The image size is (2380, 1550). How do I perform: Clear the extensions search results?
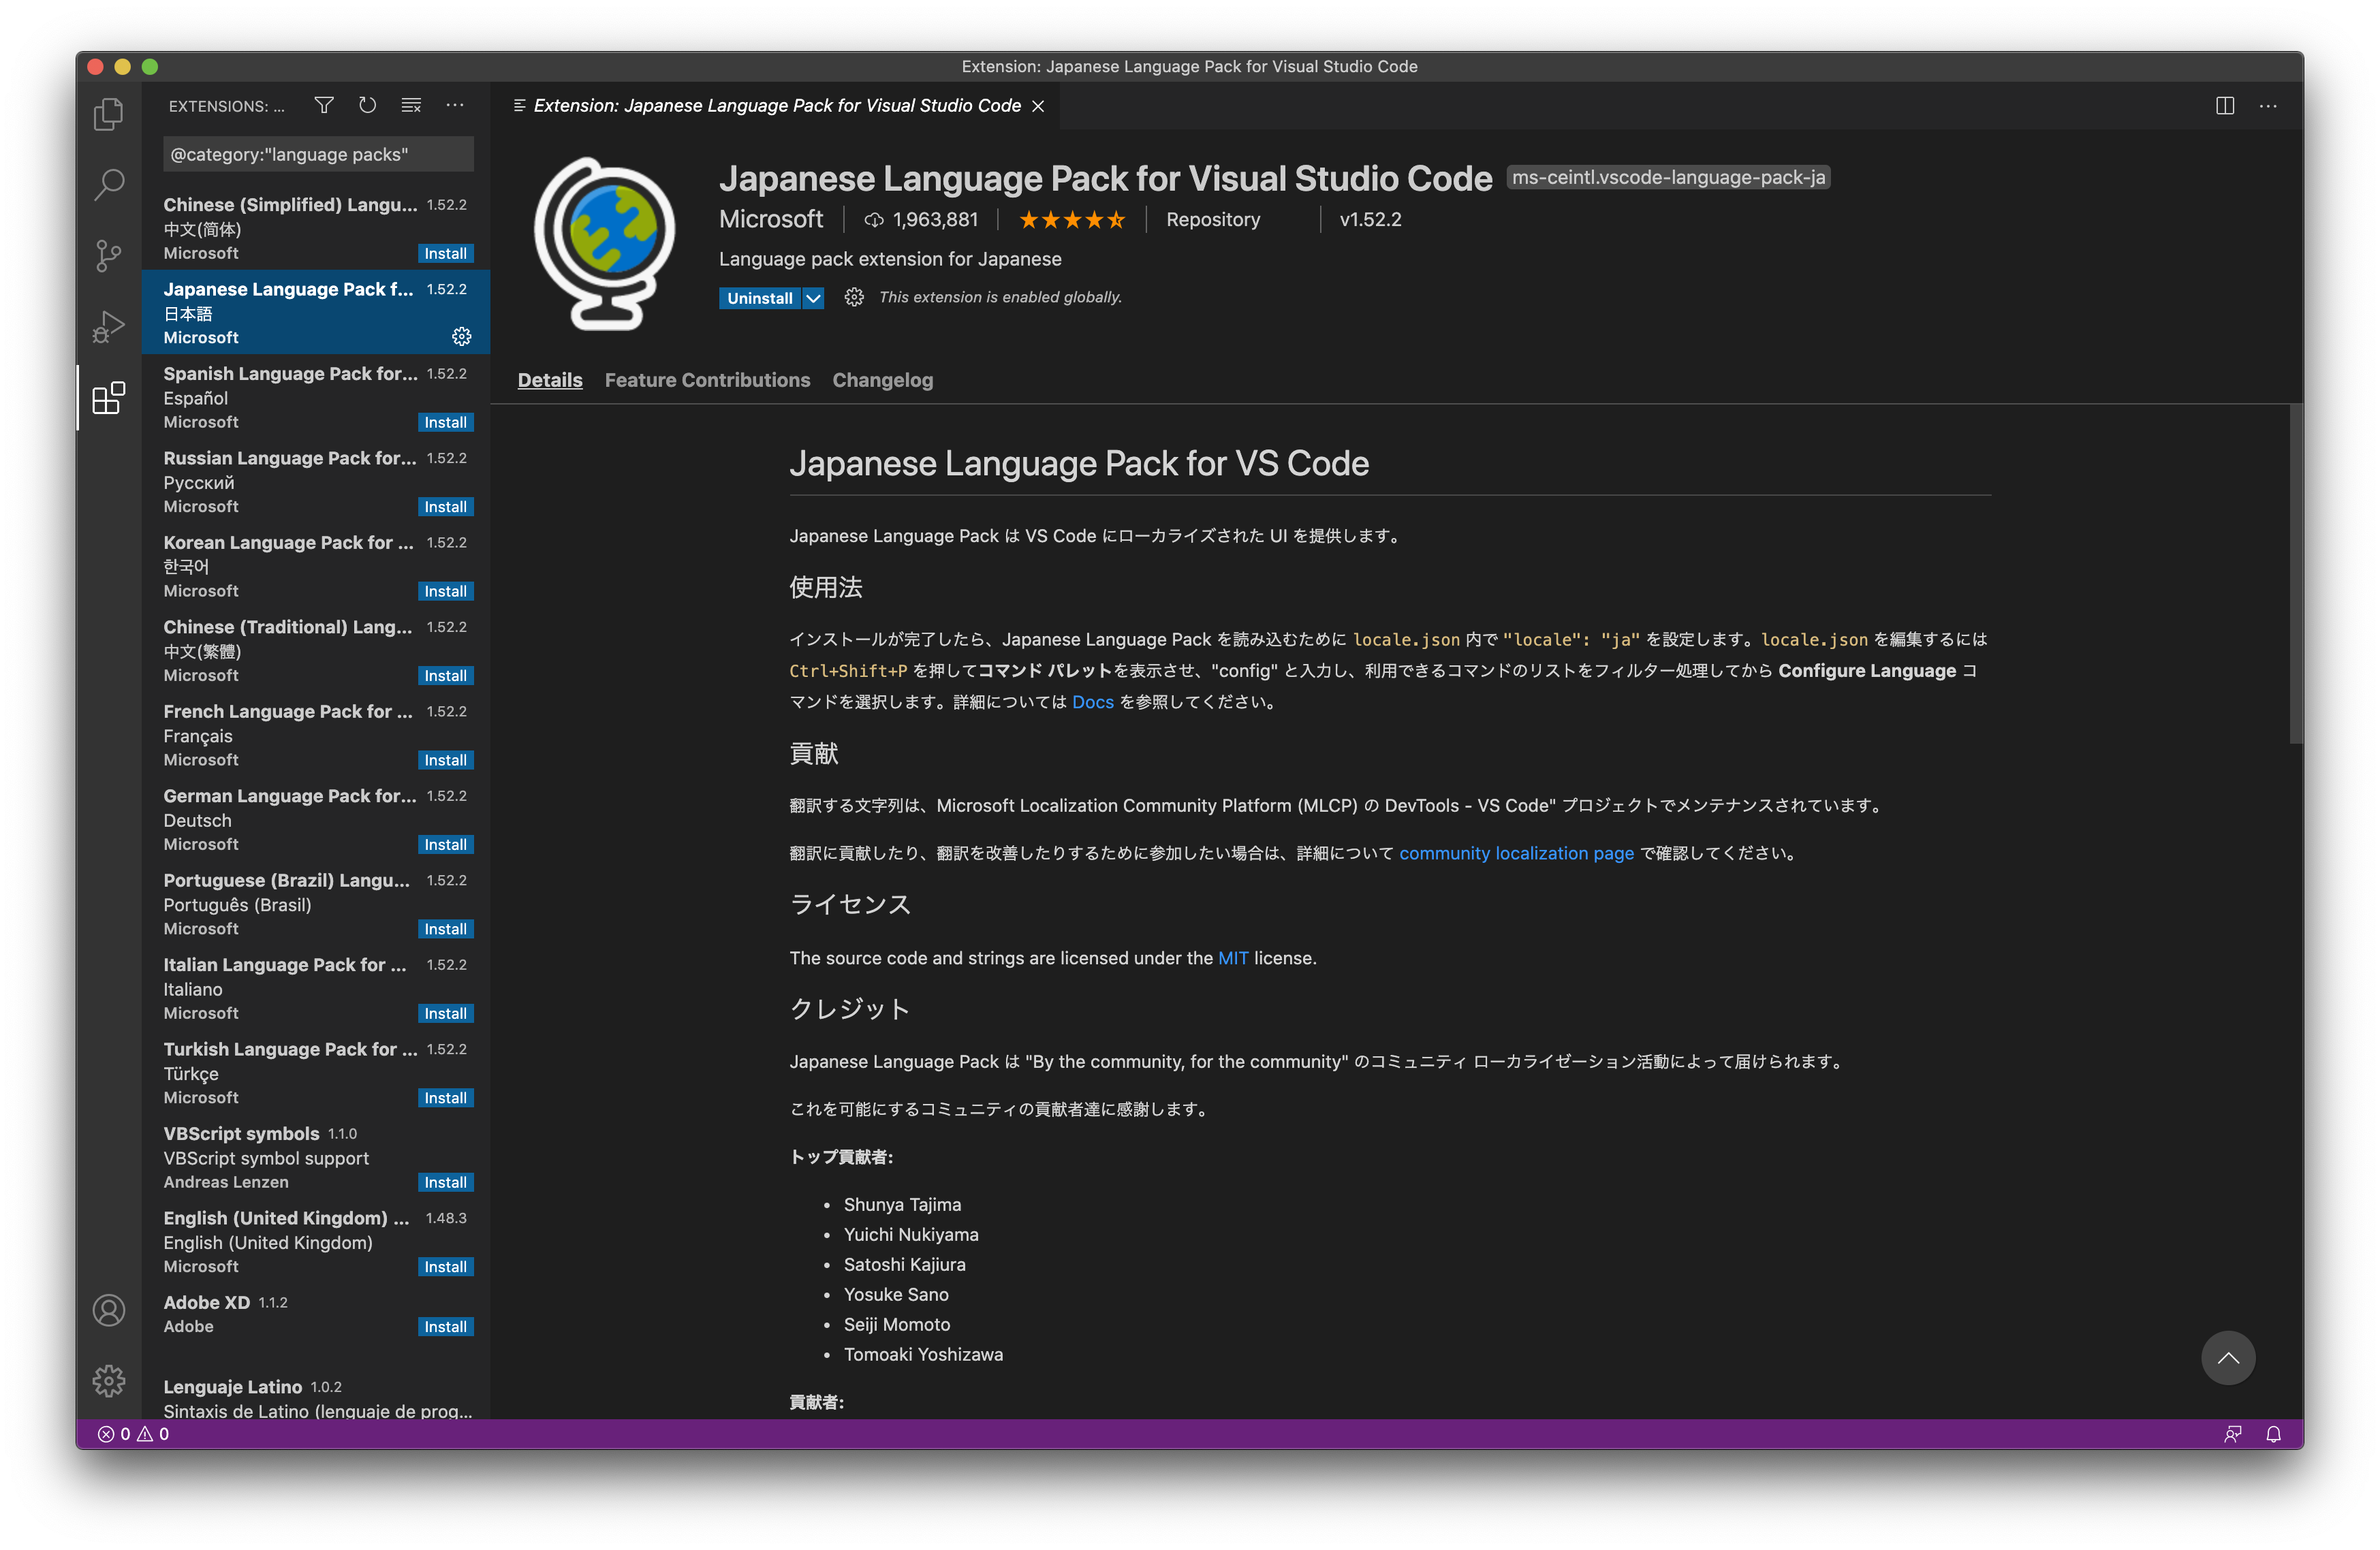click(411, 105)
